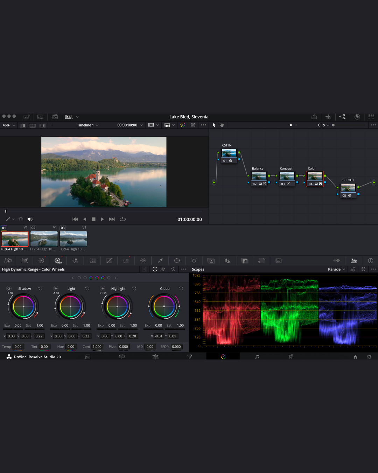Open the Power Windows palette
Viewport: 378px width, 473px height.
(177, 260)
